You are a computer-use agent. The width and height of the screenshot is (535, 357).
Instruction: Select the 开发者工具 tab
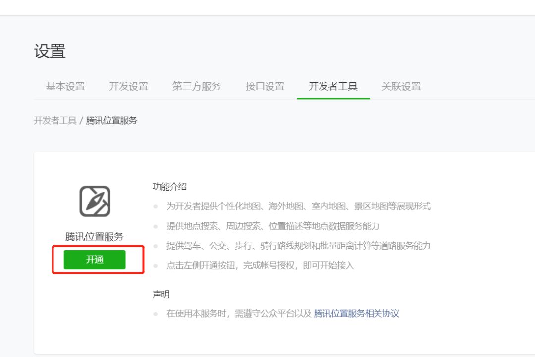pyautogui.click(x=333, y=86)
